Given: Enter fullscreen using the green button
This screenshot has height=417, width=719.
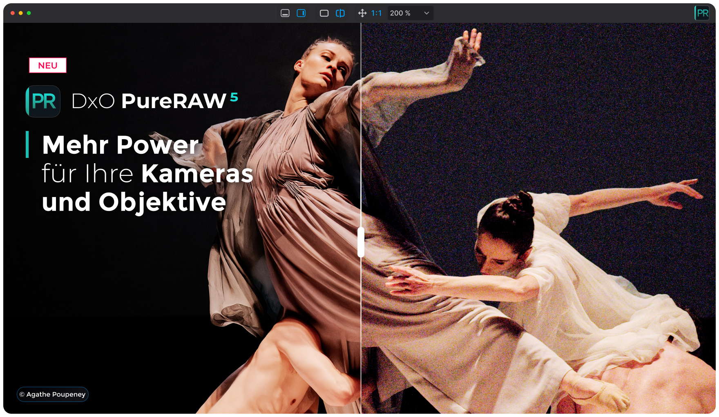Looking at the screenshot, I should (29, 13).
